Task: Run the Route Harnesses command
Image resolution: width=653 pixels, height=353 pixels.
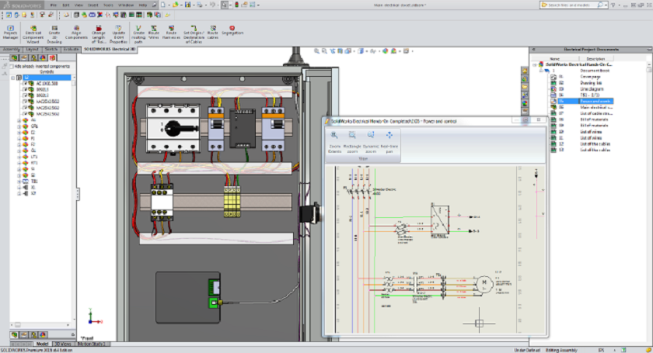Action: [171, 33]
